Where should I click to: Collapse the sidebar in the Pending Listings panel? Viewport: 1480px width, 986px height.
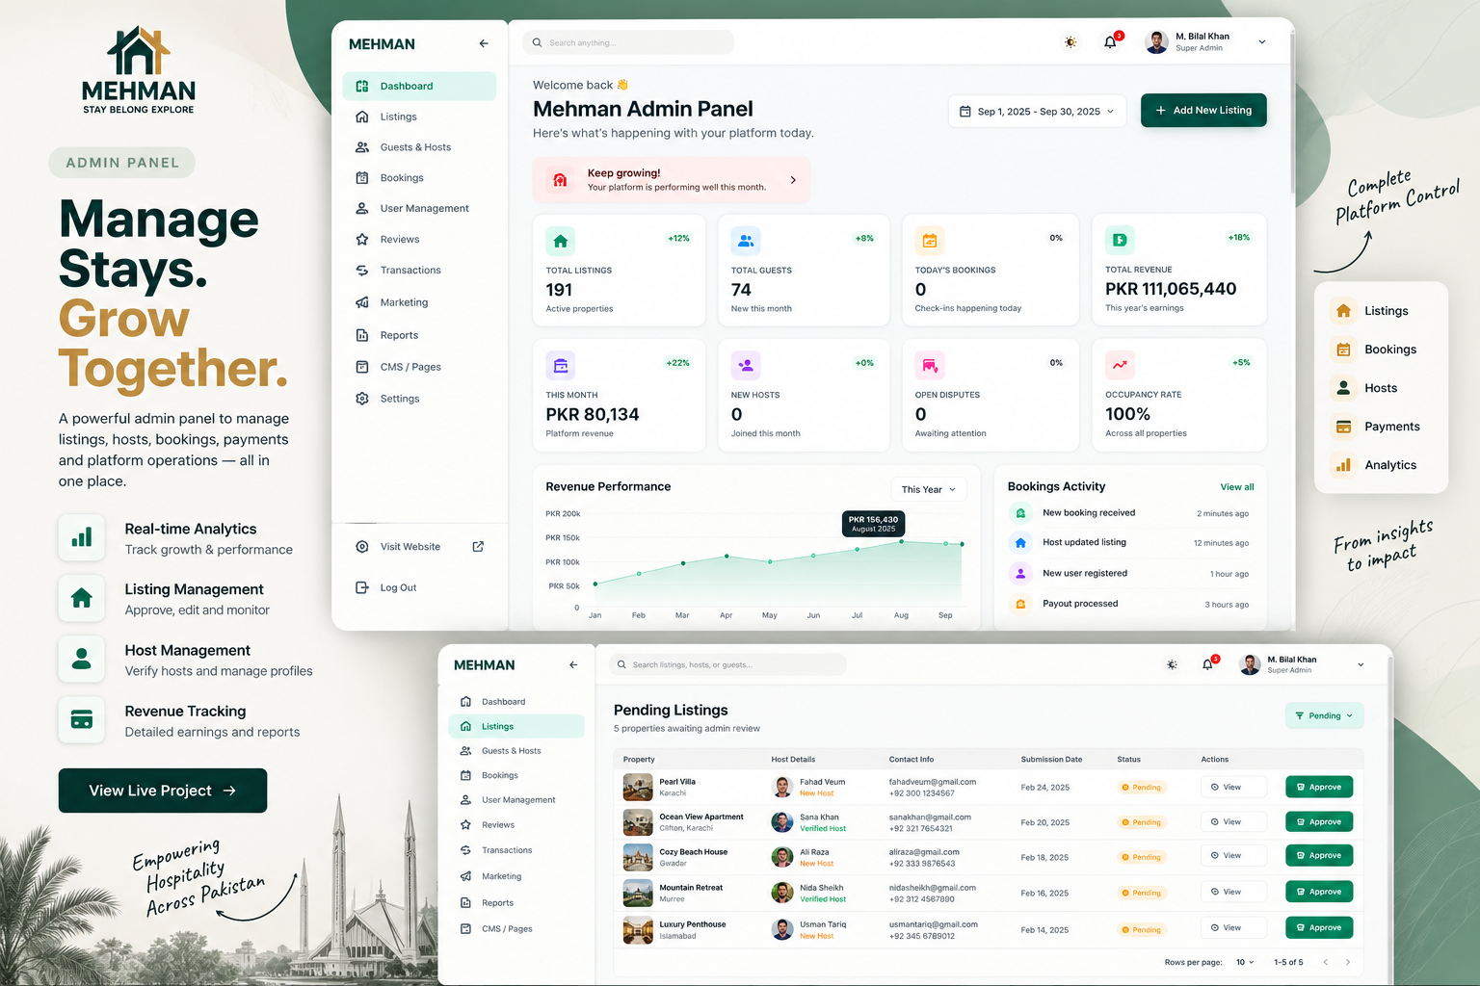tap(573, 665)
